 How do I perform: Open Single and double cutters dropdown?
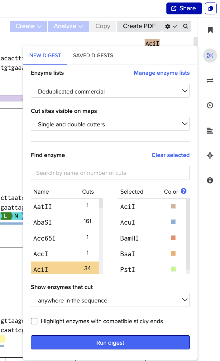click(110, 124)
